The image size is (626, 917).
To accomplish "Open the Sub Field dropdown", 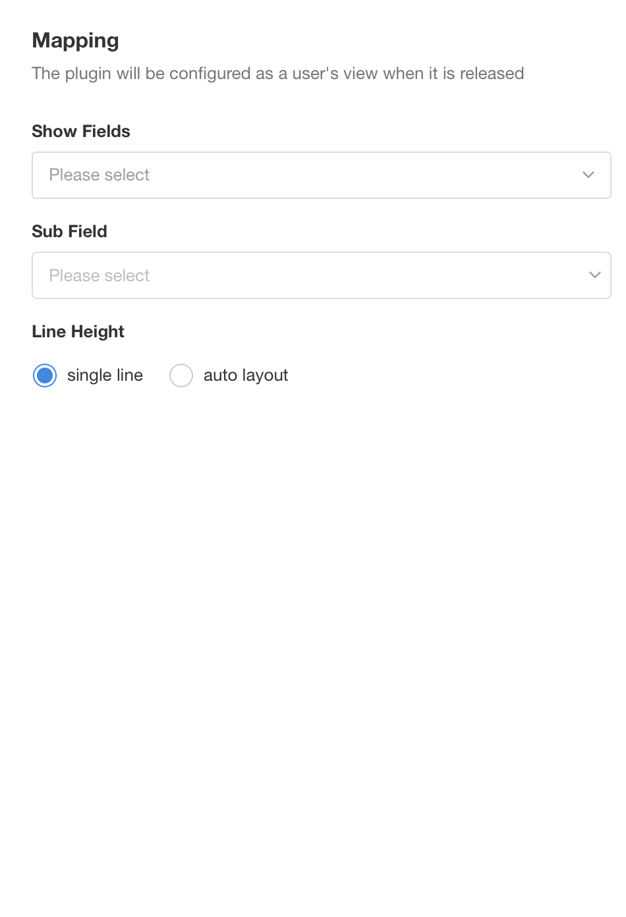I will [322, 275].
